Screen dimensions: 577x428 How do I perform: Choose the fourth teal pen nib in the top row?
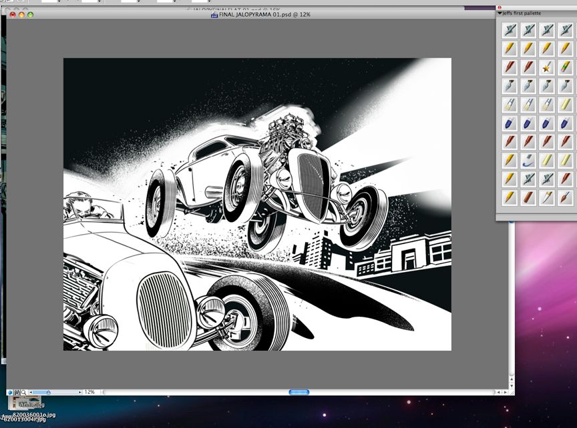click(565, 30)
